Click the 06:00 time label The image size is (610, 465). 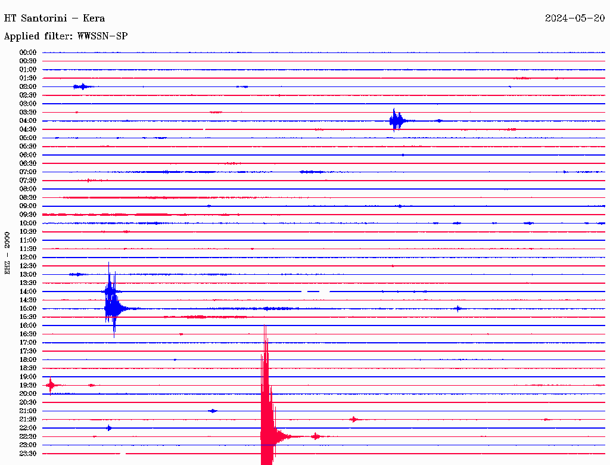(28, 155)
